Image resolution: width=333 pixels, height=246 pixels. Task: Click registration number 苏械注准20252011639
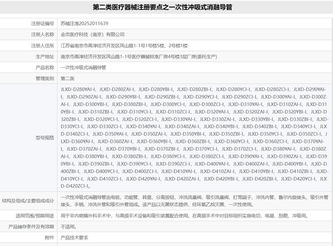tap(84, 24)
